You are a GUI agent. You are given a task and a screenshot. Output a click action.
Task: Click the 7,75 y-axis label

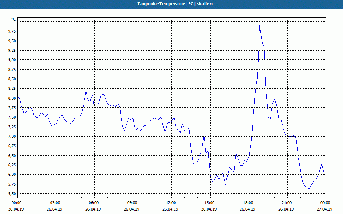12,108
